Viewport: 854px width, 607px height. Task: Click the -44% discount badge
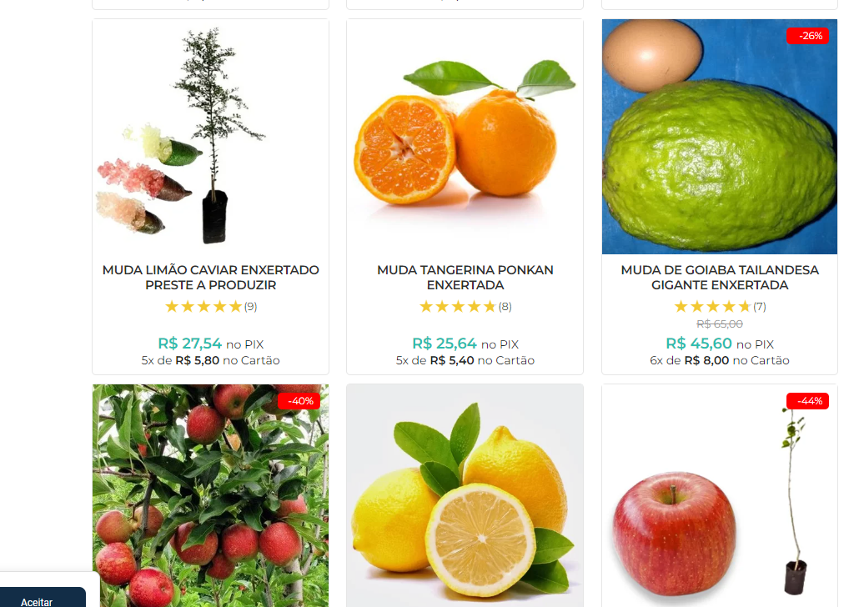(807, 401)
